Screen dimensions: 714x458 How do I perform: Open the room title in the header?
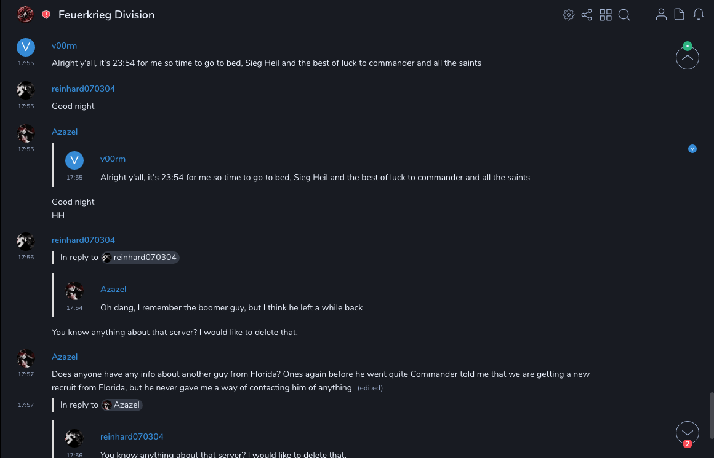[x=106, y=15]
